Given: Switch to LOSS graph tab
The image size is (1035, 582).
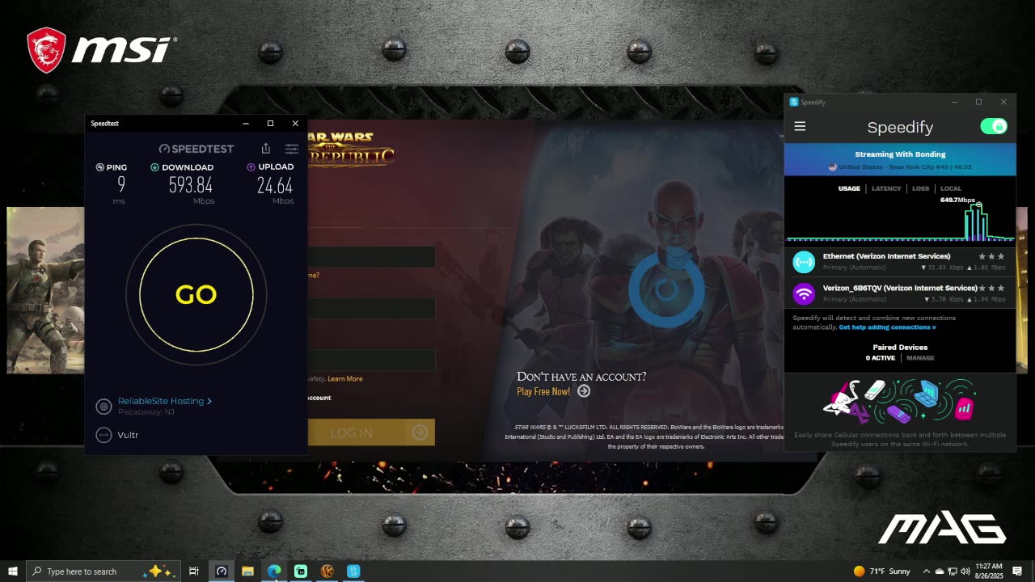Looking at the screenshot, I should 920,188.
